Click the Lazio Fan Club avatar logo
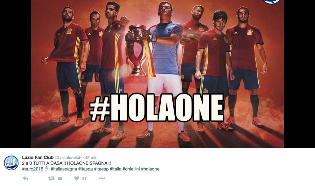The height and width of the screenshot is (186, 315). 11,163
